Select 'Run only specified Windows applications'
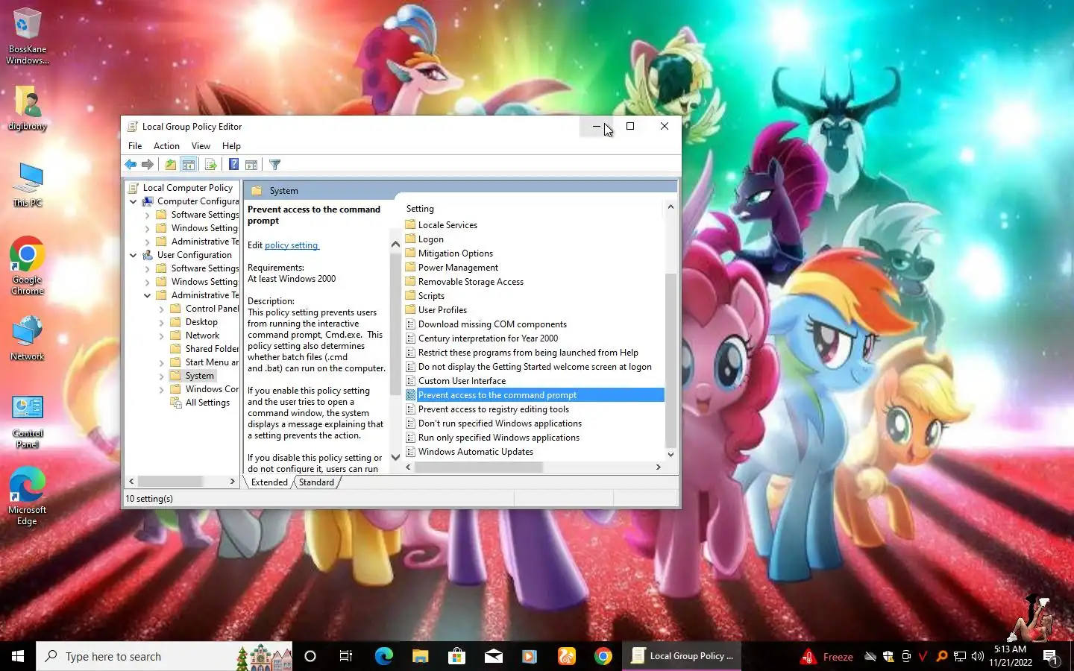Viewport: 1074px width, 671px height. point(498,438)
